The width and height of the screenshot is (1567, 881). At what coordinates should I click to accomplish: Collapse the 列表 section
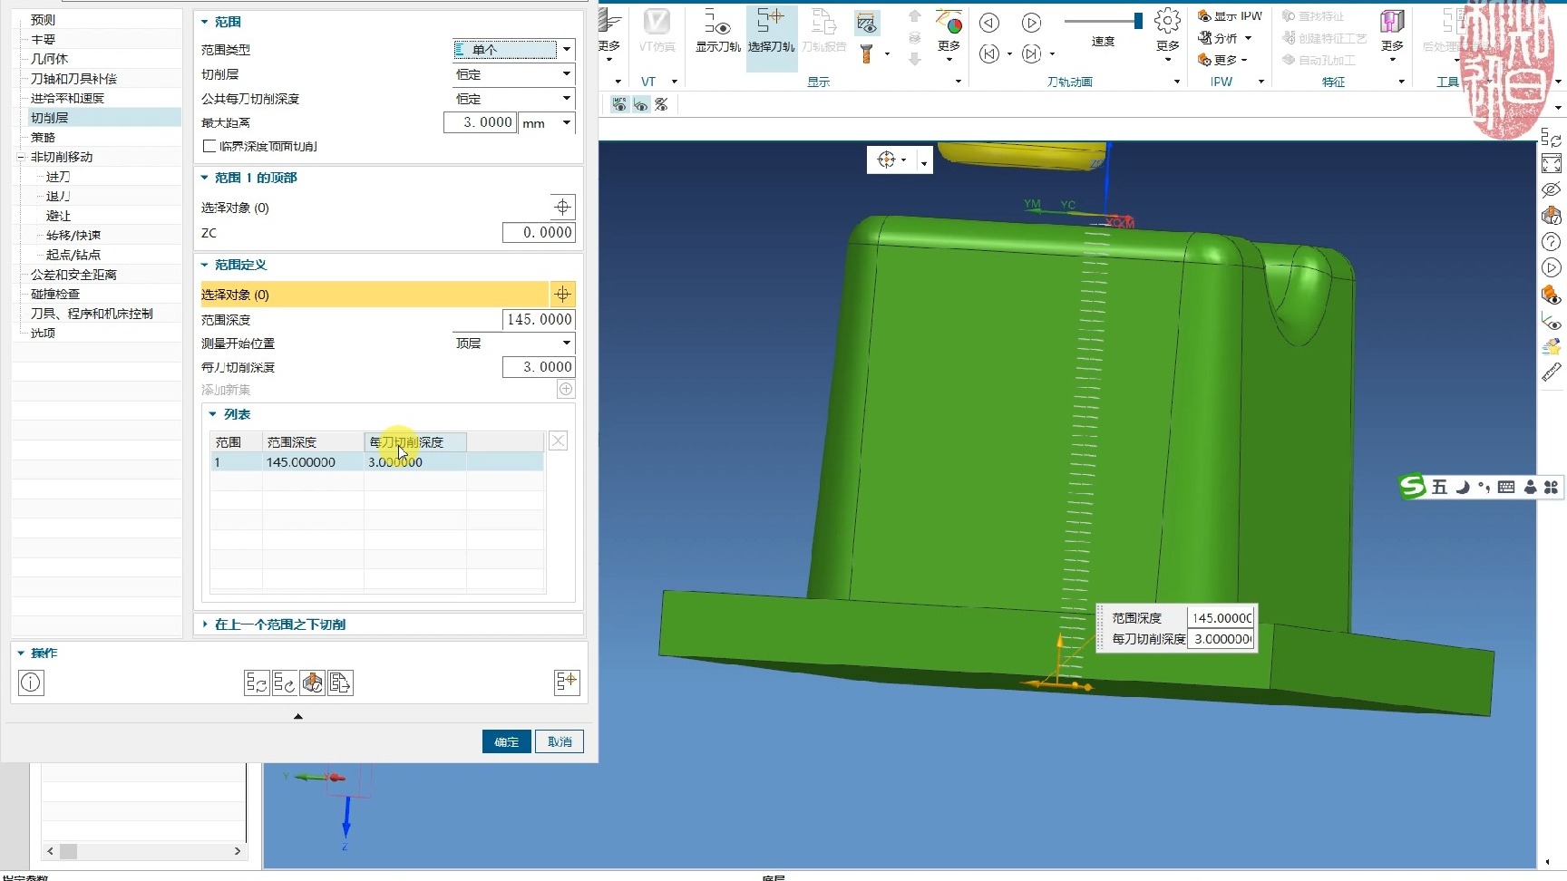tap(213, 414)
